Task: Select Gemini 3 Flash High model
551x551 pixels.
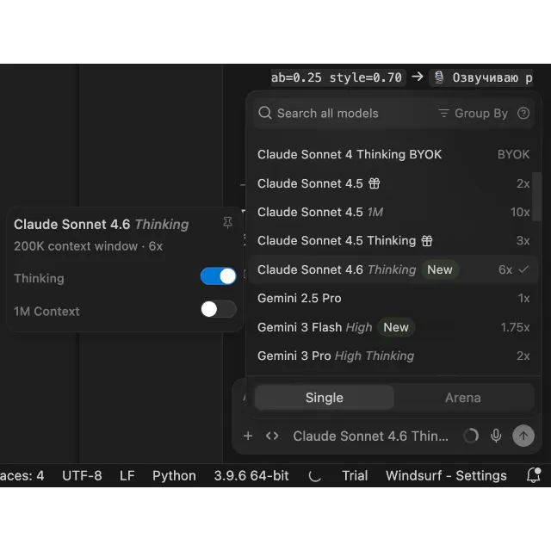Action: (393, 327)
